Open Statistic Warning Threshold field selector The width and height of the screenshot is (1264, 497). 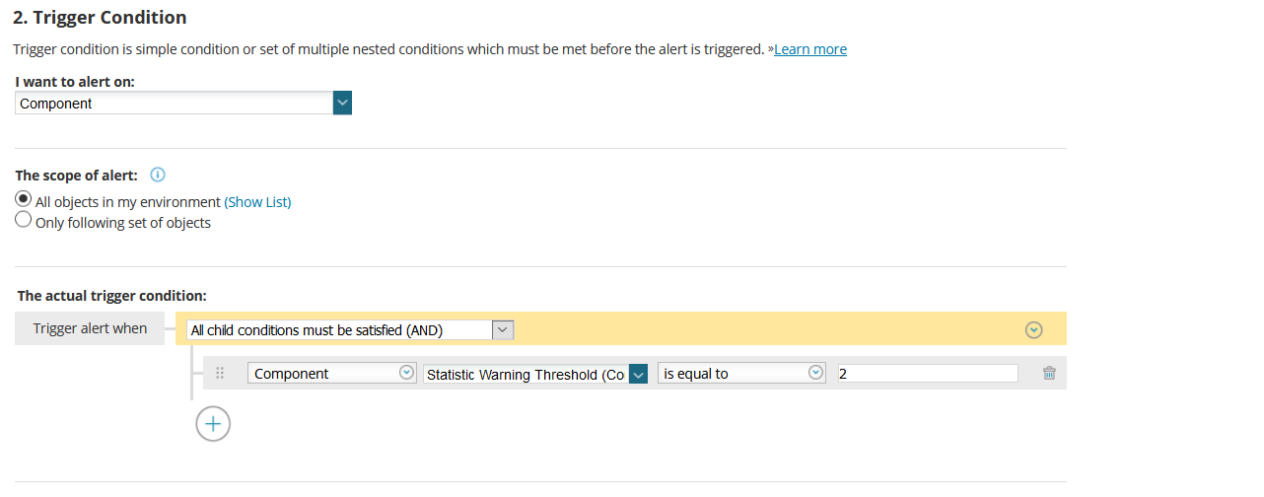pos(525,375)
